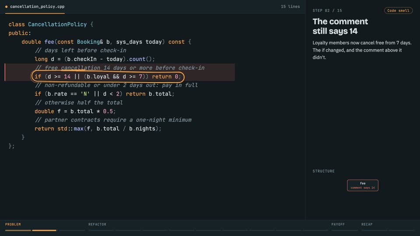Image resolution: width=420 pixels, height=236 pixels.
Task: Click the '// partner contracts require a one-night minimum' comment
Action: point(113,120)
